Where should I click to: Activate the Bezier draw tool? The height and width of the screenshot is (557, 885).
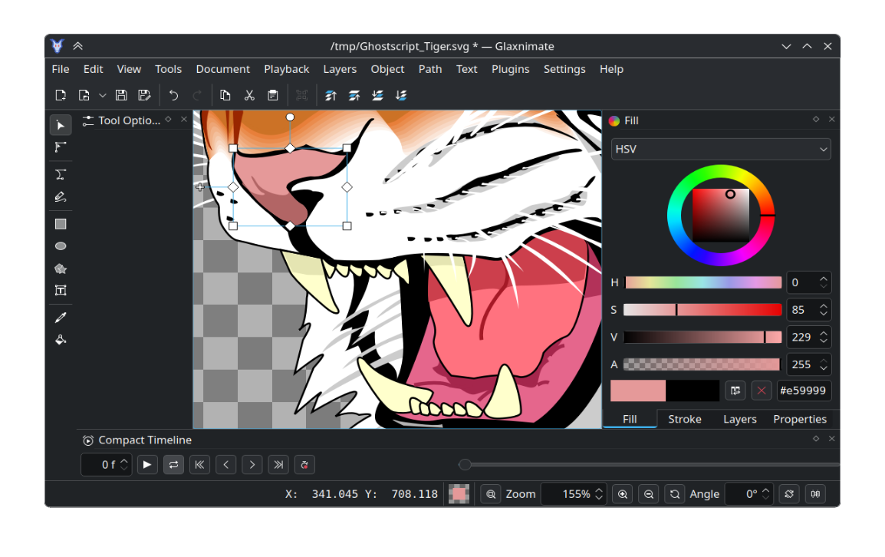click(x=61, y=174)
